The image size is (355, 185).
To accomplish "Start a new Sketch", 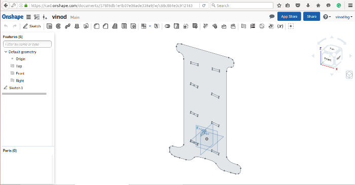I will [32, 26].
